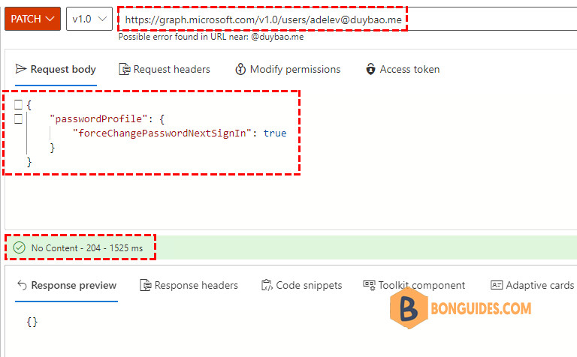Click the Modify permissions icon

point(240,69)
